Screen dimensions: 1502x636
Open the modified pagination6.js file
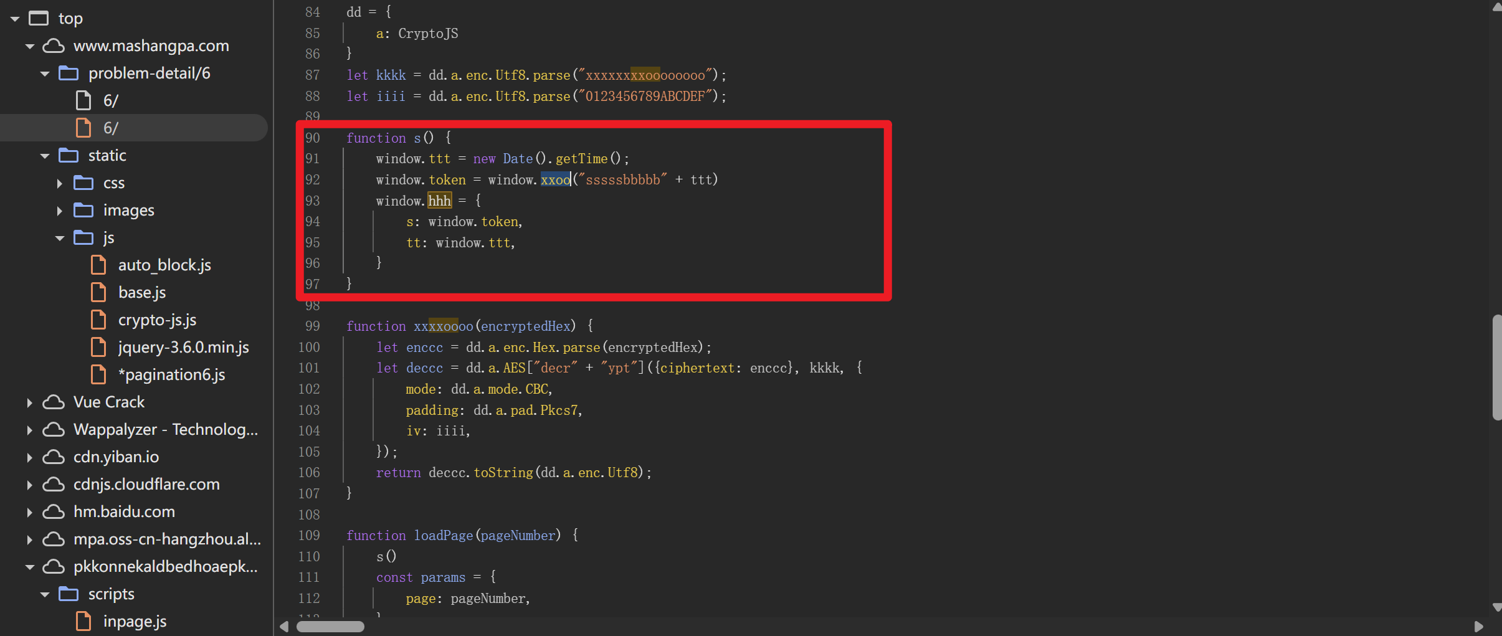[172, 375]
